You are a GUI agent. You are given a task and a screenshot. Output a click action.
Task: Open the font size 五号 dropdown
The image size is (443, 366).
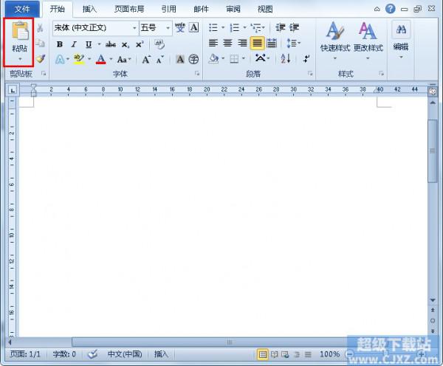tap(168, 28)
